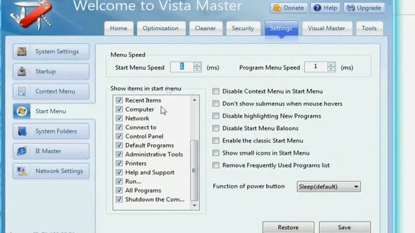Open the IE Master section

[x=51, y=151]
